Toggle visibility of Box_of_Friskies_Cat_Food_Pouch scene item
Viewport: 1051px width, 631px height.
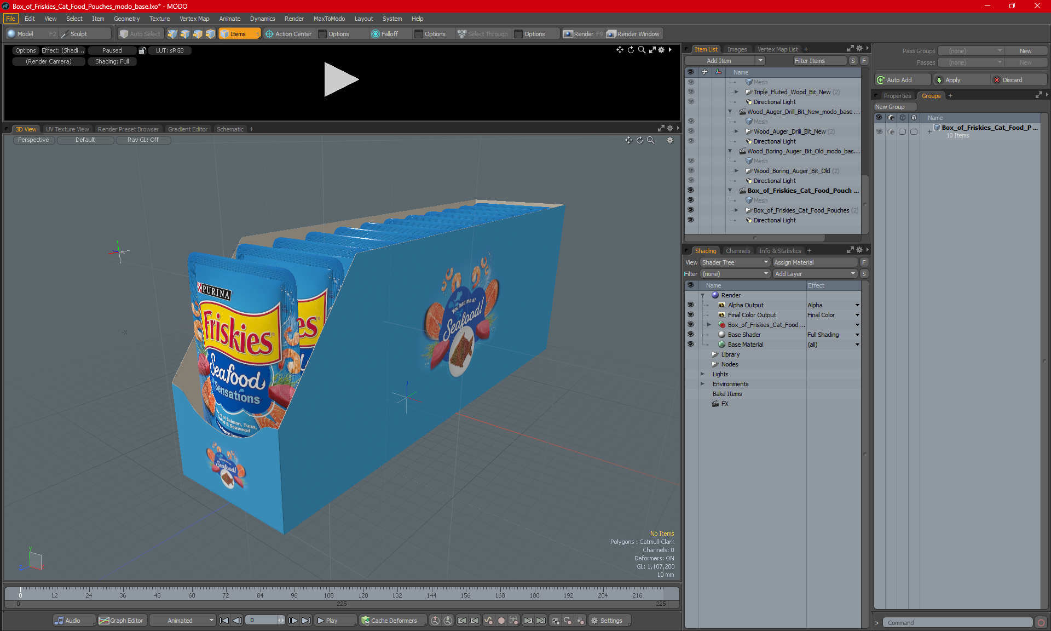click(x=690, y=191)
